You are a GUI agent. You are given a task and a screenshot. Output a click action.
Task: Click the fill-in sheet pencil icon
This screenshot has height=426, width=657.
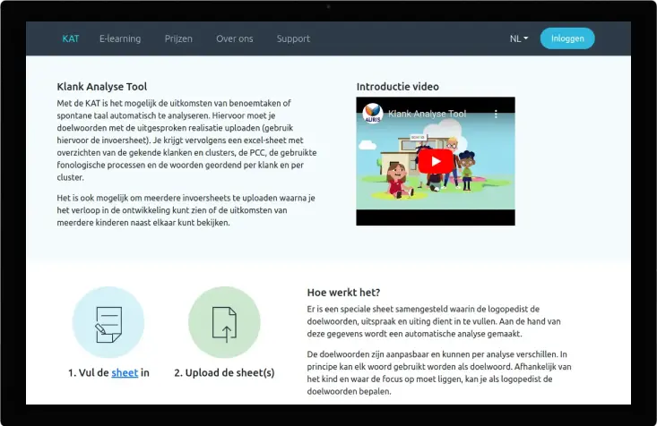coord(108,322)
